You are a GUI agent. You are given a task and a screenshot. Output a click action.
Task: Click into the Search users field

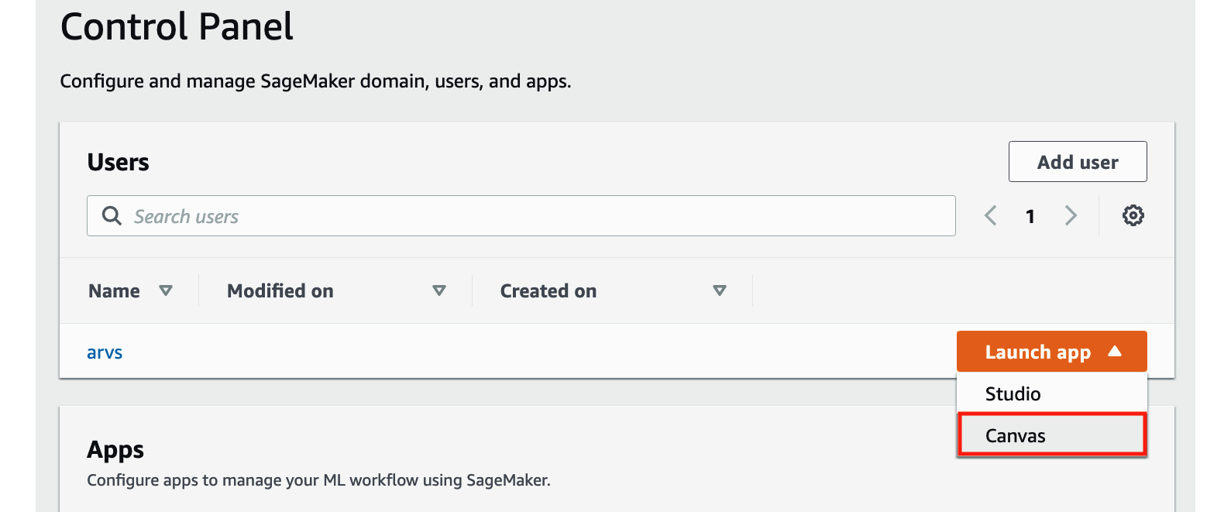tap(521, 216)
